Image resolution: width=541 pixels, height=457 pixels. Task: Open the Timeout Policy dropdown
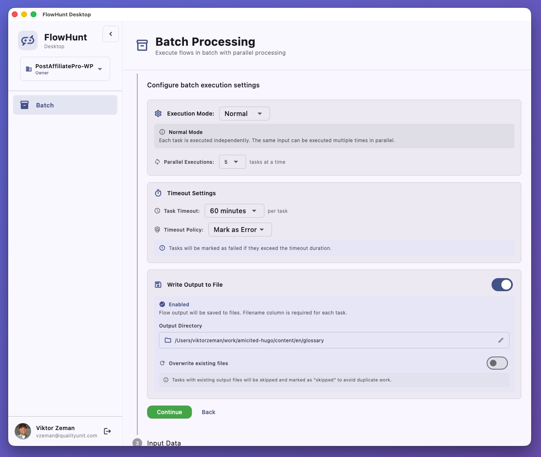pyautogui.click(x=240, y=230)
